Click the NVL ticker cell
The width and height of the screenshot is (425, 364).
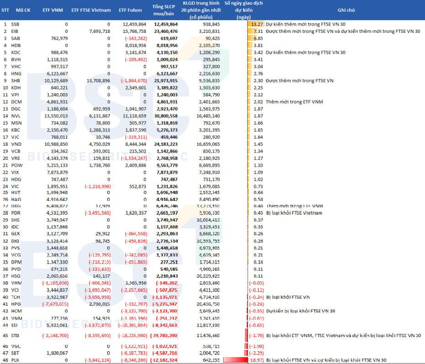[16, 116]
